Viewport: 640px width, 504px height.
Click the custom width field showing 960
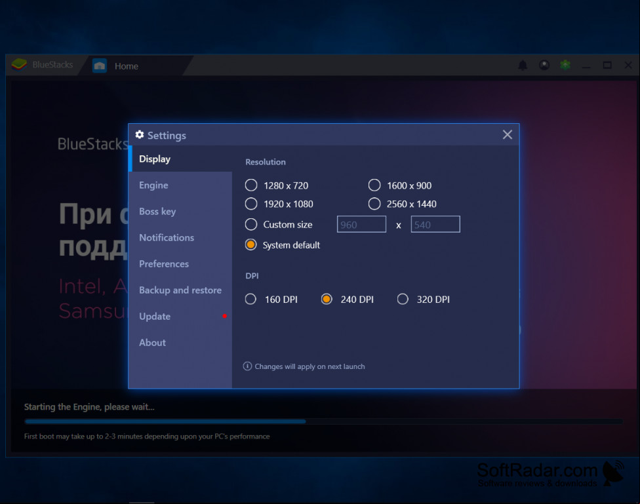(x=361, y=224)
